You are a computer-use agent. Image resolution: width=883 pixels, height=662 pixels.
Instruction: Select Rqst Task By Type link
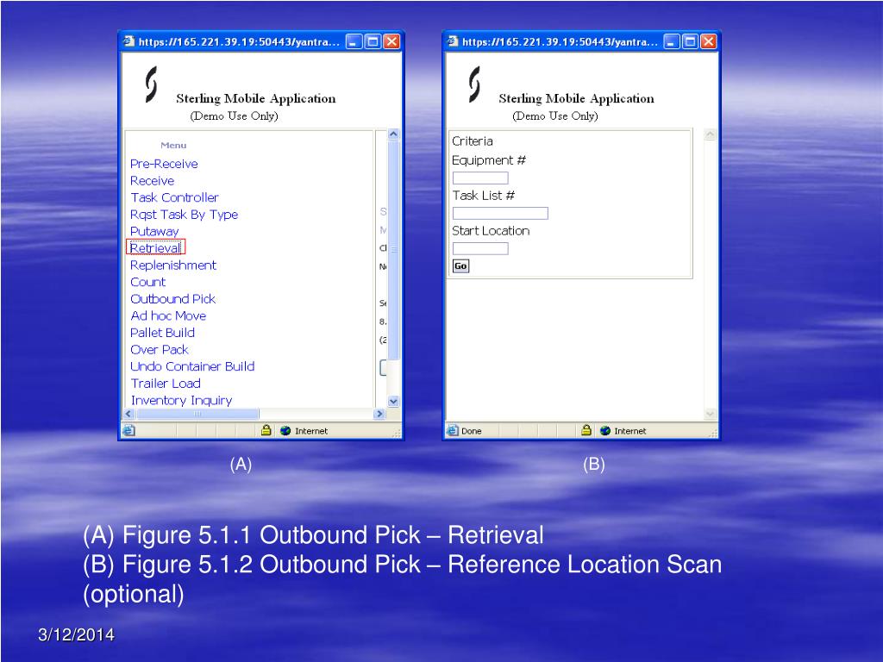[185, 215]
